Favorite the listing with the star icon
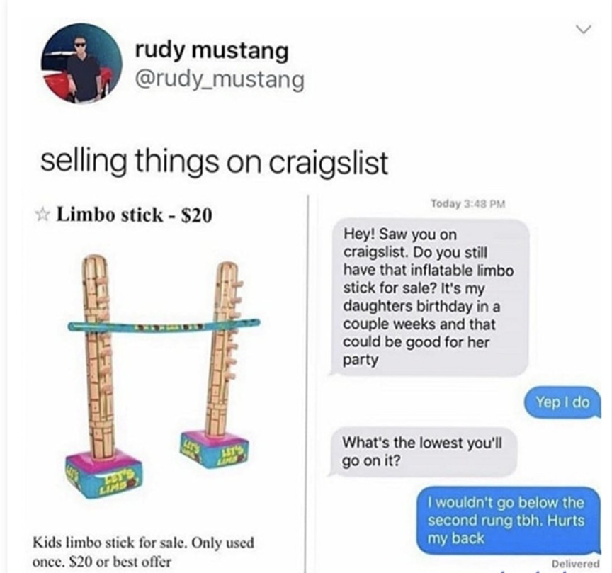The width and height of the screenshot is (612, 573). pos(42,215)
